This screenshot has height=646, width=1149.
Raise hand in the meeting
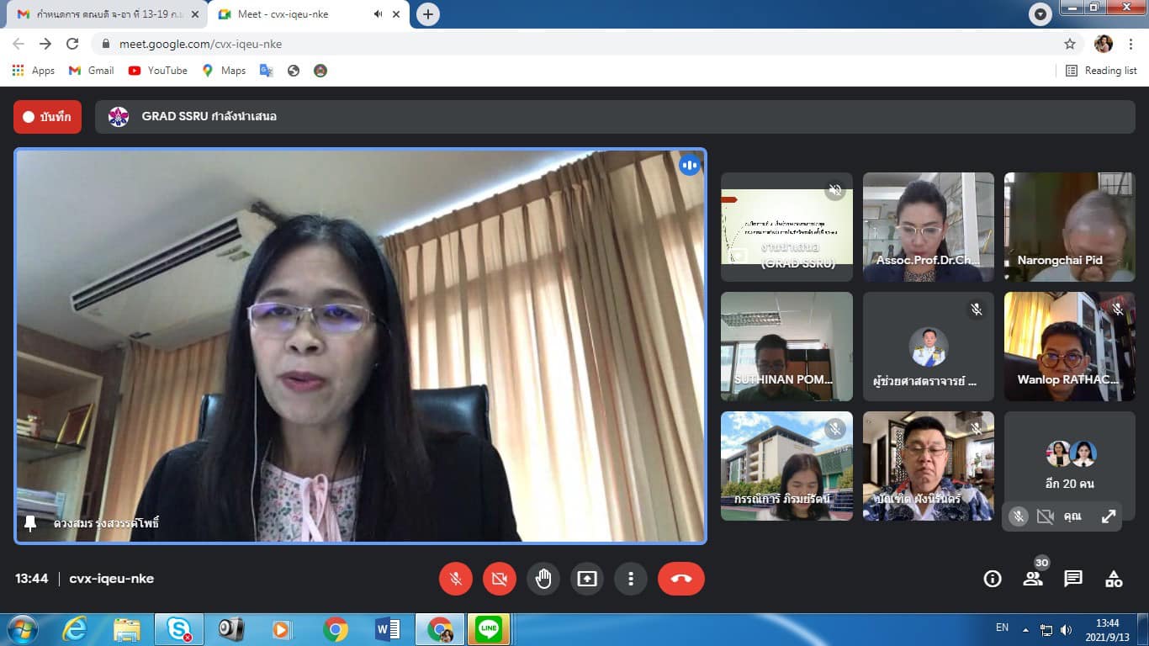(x=543, y=579)
